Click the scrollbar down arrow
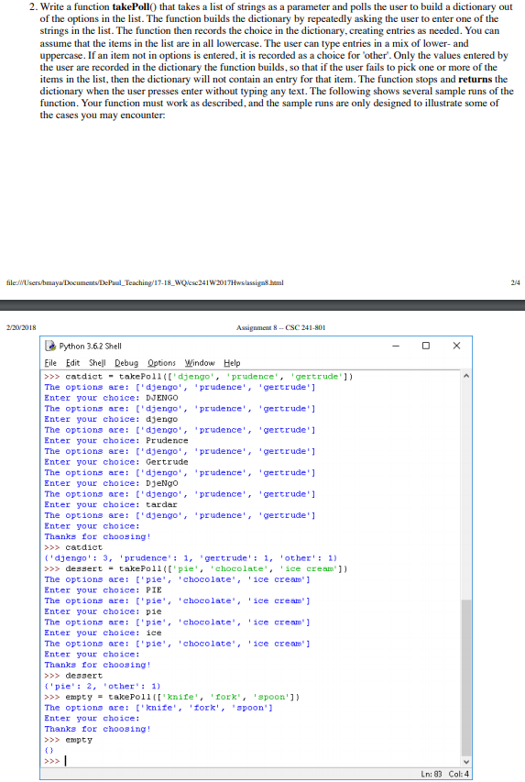Viewport: 525px width, 782px height. (466, 762)
